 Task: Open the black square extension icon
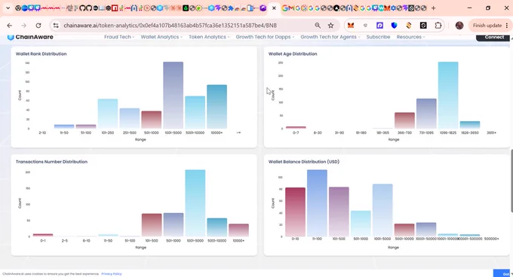(423, 26)
